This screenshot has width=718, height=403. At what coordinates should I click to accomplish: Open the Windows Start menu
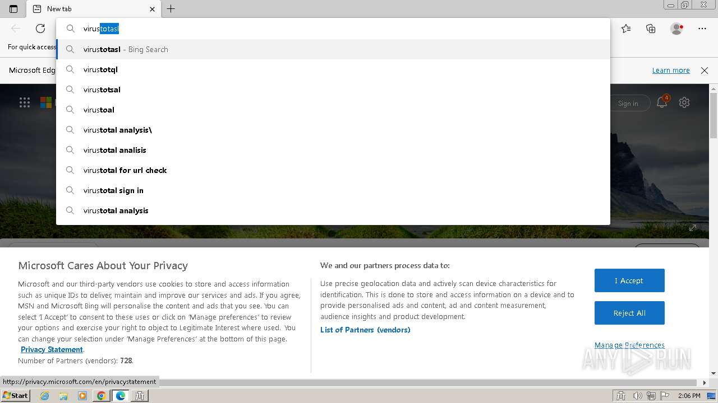click(x=15, y=396)
